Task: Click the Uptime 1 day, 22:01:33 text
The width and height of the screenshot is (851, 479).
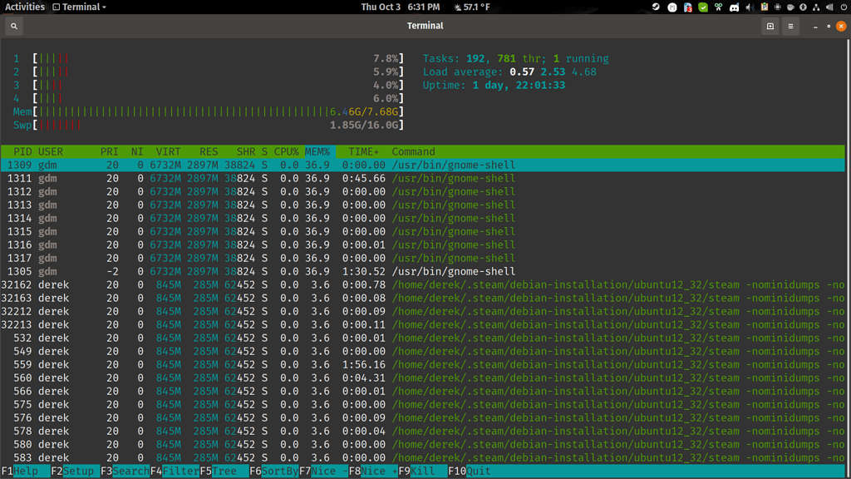Action: 494,86
